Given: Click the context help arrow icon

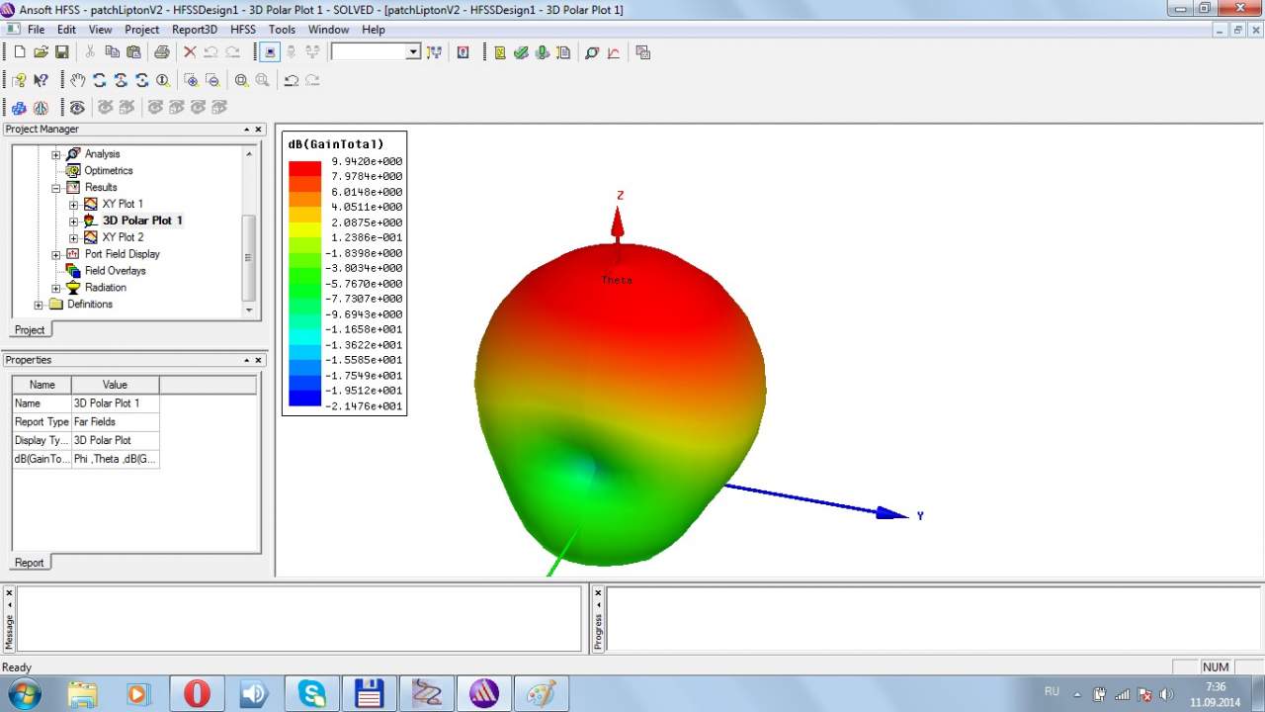Looking at the screenshot, I should tap(41, 80).
